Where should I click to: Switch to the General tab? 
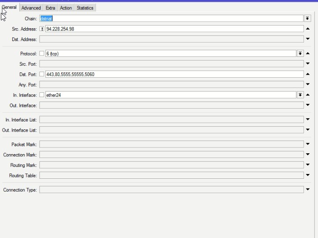point(9,8)
